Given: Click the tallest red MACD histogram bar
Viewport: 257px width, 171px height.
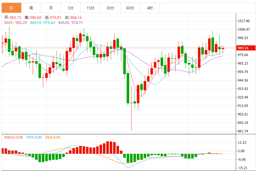Looking at the screenshot, I should pyautogui.click(x=108, y=148).
